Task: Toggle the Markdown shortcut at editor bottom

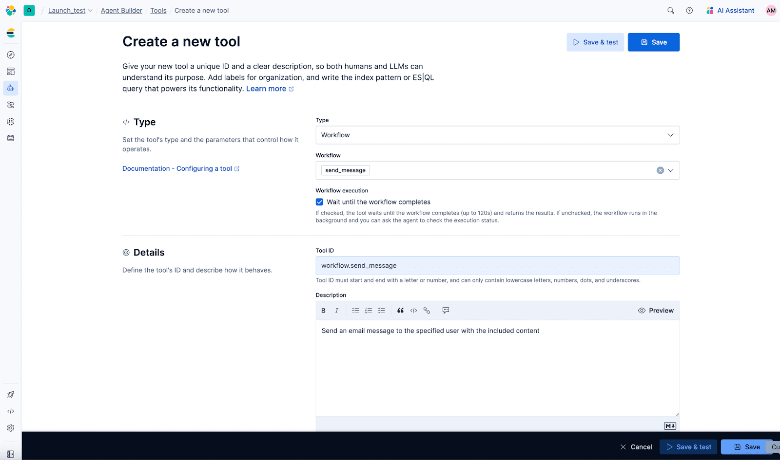Action: 670,425
